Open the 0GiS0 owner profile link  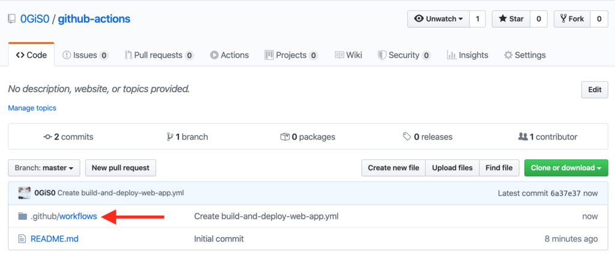pos(34,19)
